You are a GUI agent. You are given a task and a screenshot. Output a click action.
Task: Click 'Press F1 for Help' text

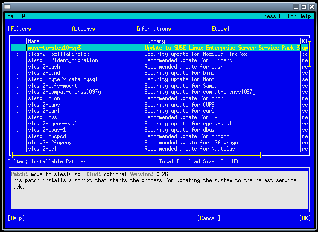click(x=286, y=16)
